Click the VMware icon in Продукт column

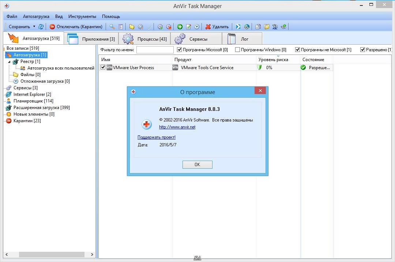coord(175,68)
